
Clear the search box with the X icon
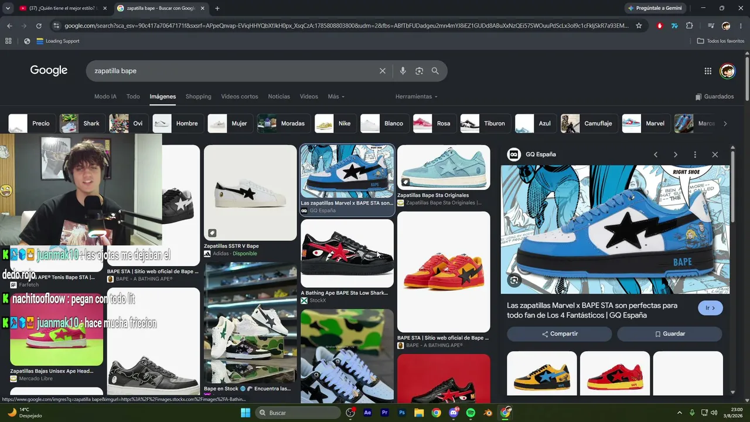(x=383, y=71)
